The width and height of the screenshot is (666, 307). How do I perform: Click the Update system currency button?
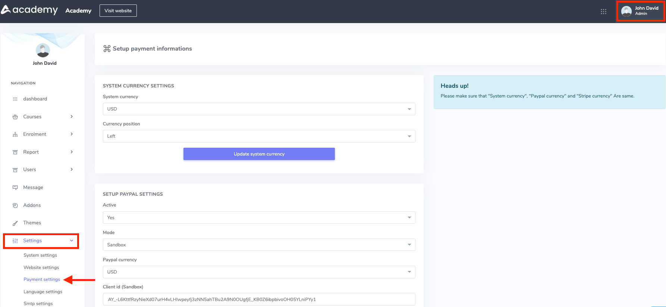coord(259,154)
